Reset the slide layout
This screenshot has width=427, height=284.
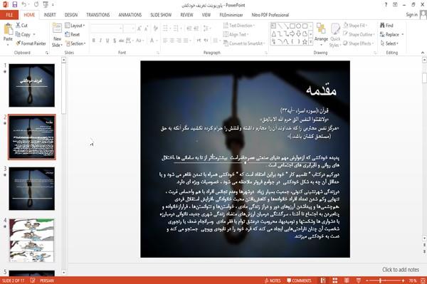[x=73, y=35]
